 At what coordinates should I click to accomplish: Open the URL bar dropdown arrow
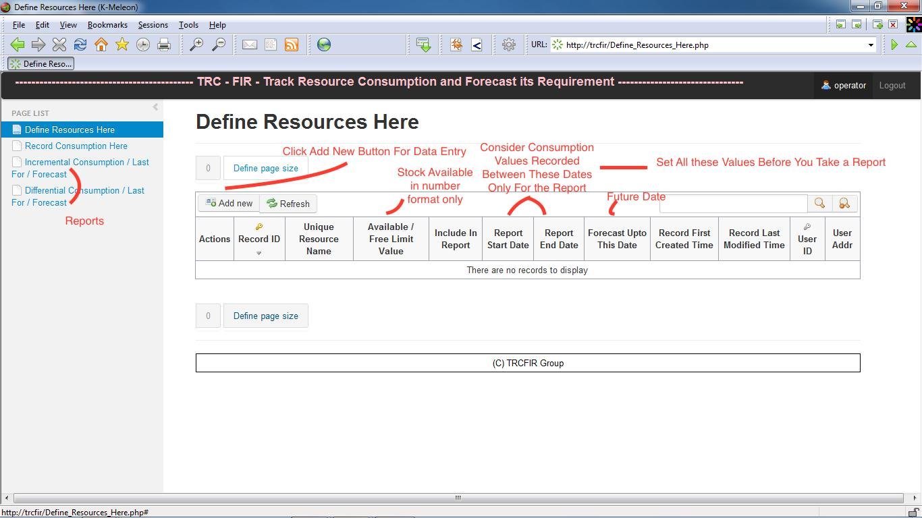tap(871, 45)
